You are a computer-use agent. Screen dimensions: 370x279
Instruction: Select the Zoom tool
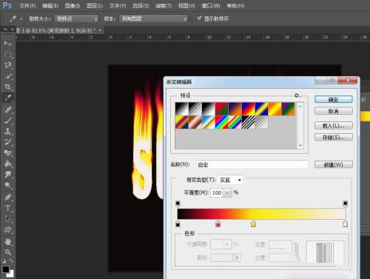7,252
